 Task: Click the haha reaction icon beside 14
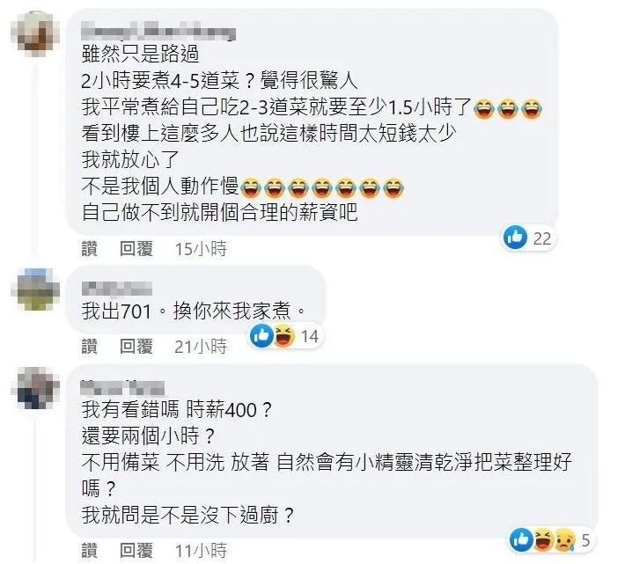tap(284, 336)
